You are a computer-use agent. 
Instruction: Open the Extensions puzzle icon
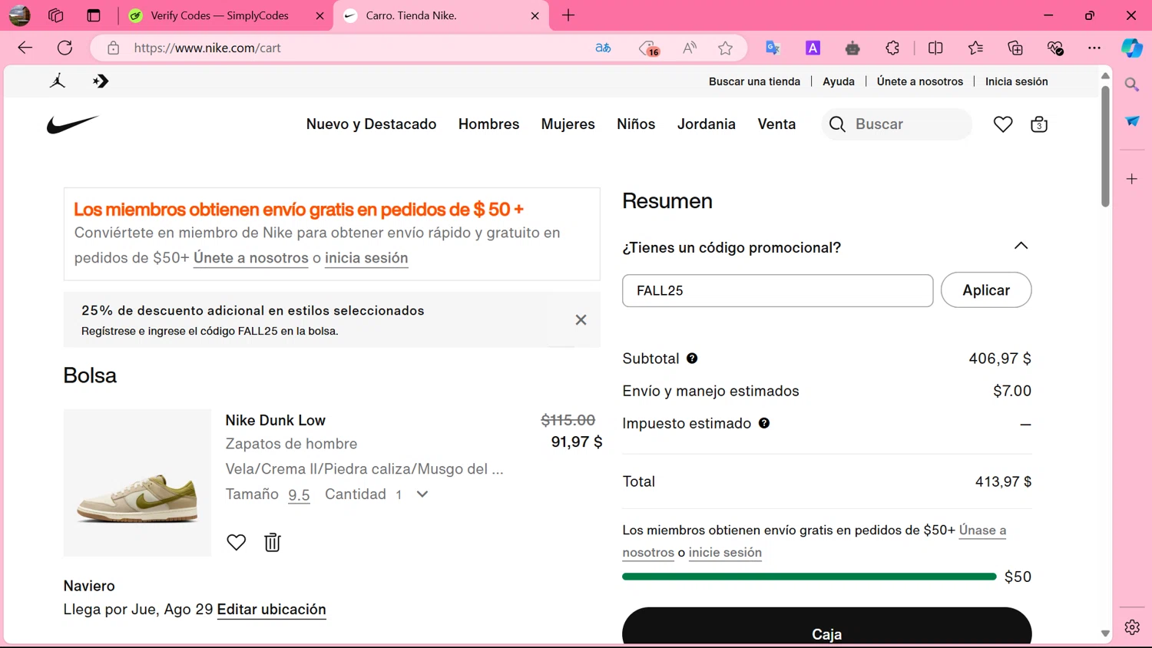pyautogui.click(x=892, y=48)
